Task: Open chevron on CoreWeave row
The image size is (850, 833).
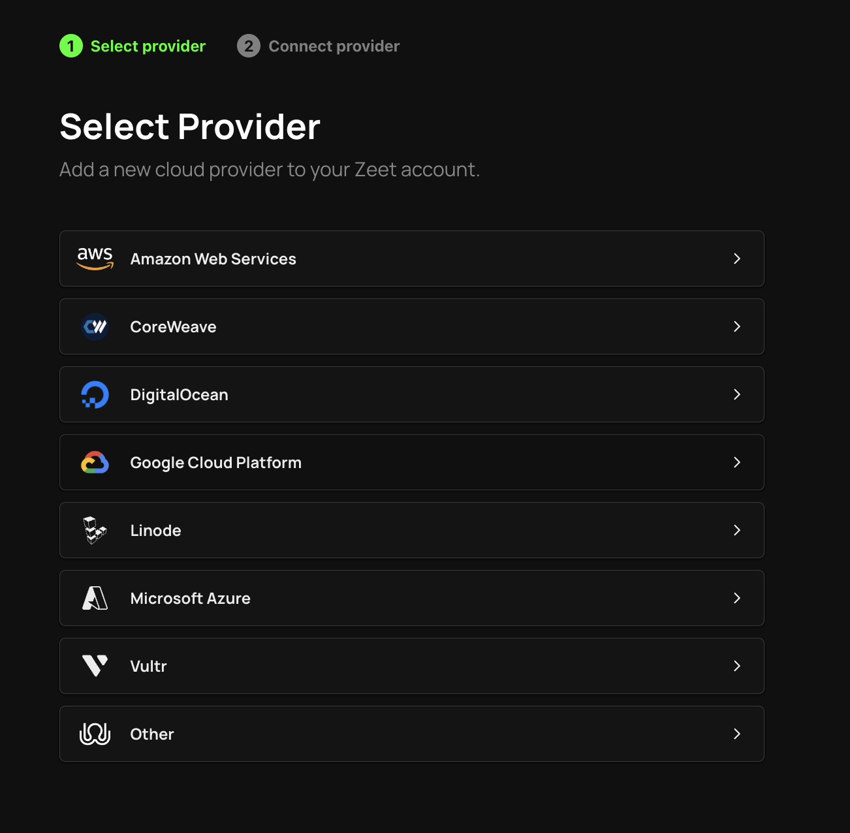Action: pyautogui.click(x=737, y=326)
